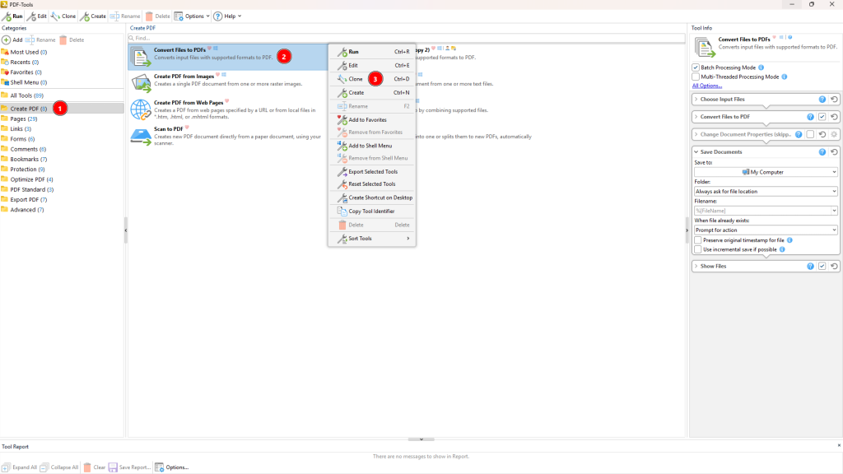Select the Create PDF from Images tool icon
843x474 pixels.
(x=141, y=82)
